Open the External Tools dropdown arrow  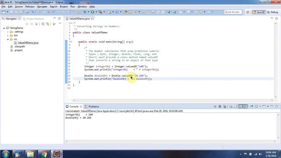[104, 12]
